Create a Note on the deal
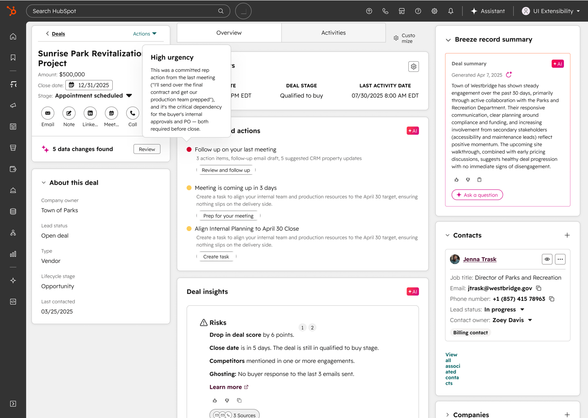The height and width of the screenshot is (418, 588). pos(69,113)
